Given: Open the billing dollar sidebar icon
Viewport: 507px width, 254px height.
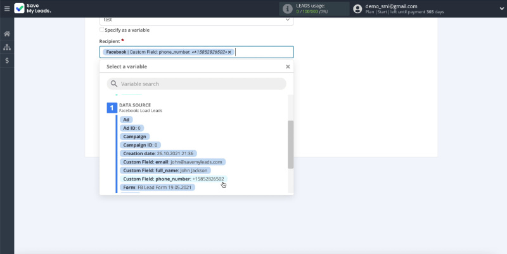Looking at the screenshot, I should (x=7, y=60).
